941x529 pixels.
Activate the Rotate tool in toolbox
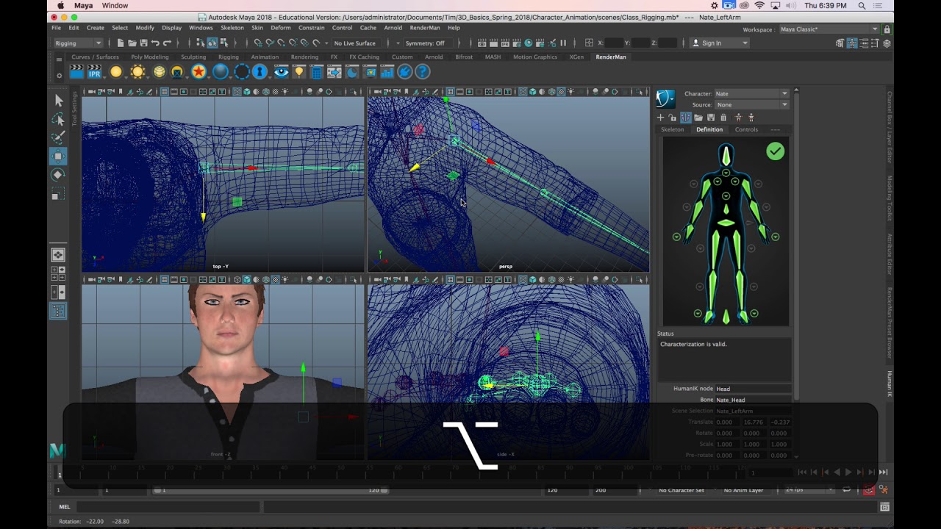[59, 175]
